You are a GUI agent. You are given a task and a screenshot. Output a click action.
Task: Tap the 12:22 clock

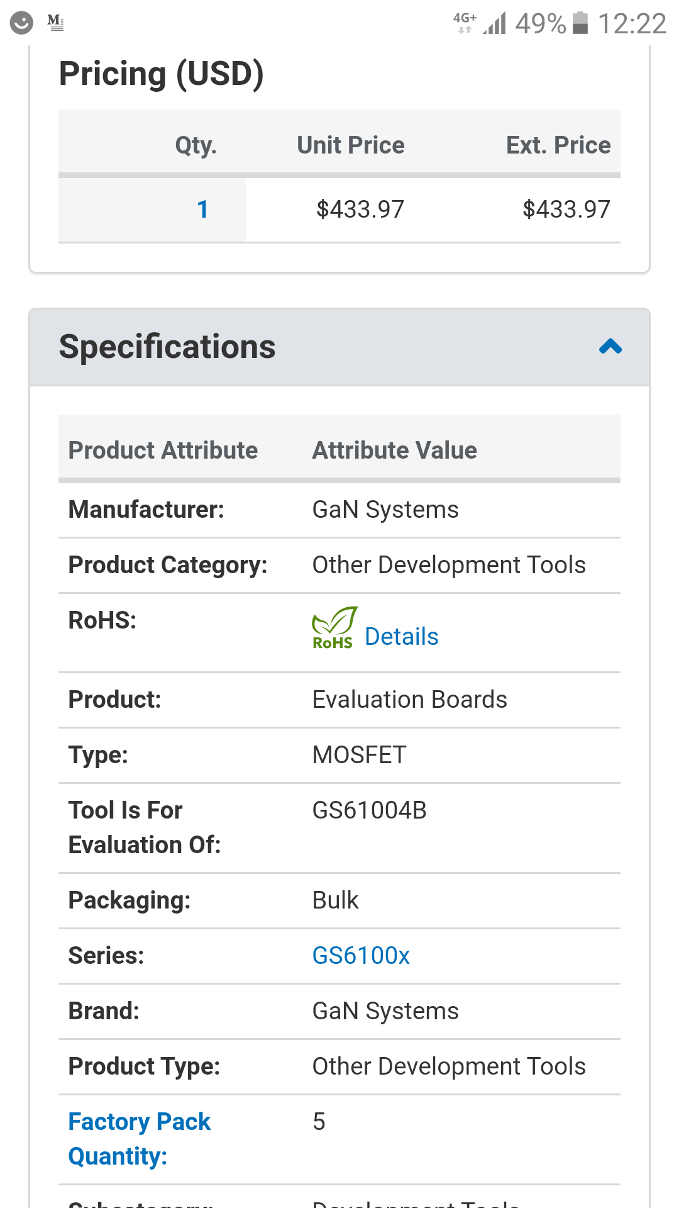(x=632, y=24)
